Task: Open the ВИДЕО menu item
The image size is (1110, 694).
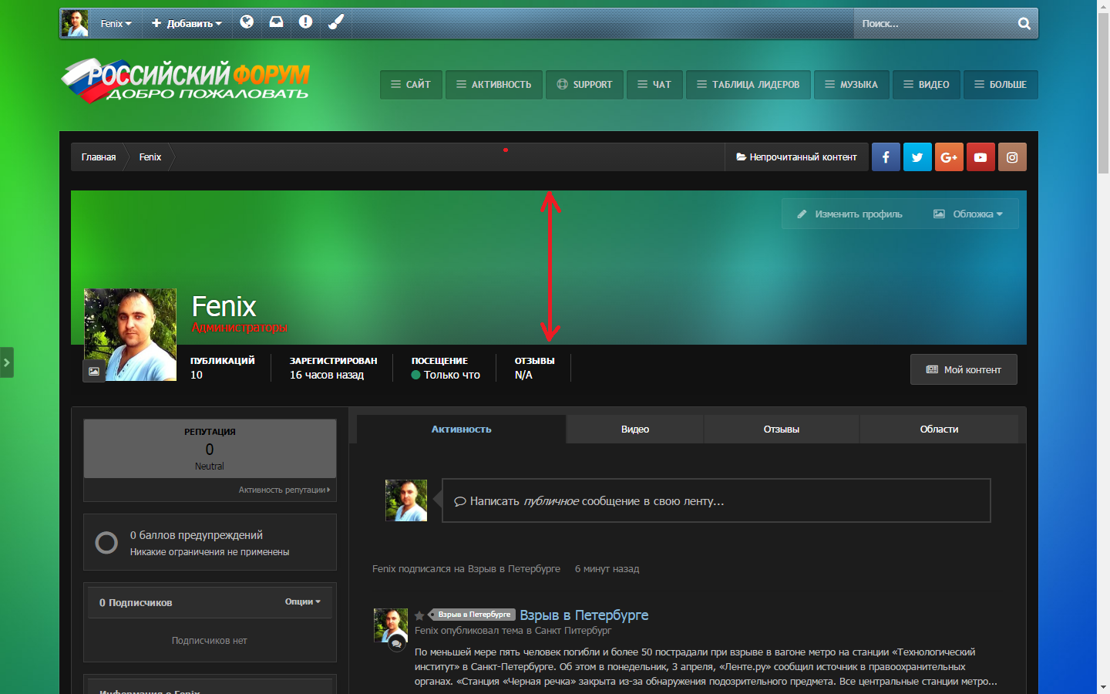Action: (927, 85)
